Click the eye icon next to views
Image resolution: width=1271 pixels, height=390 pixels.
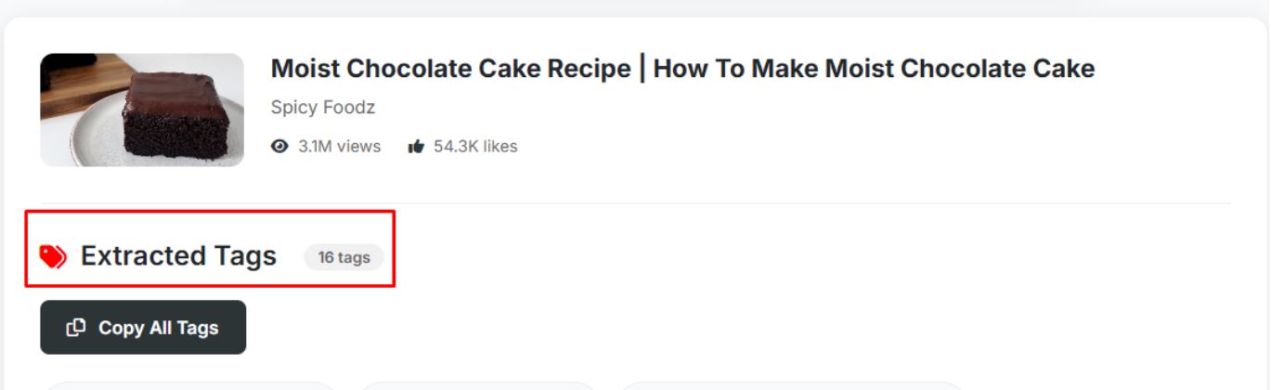pos(279,146)
